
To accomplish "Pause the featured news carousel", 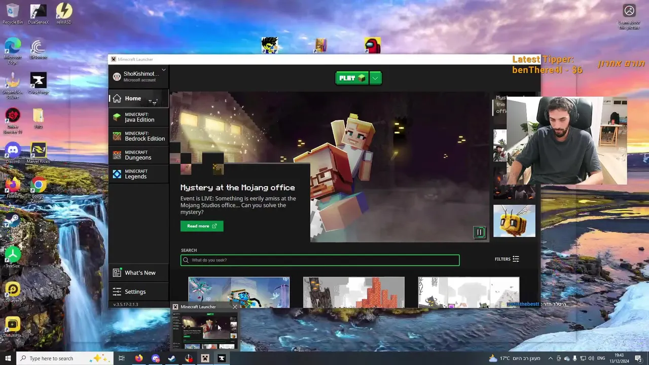I will pyautogui.click(x=479, y=232).
